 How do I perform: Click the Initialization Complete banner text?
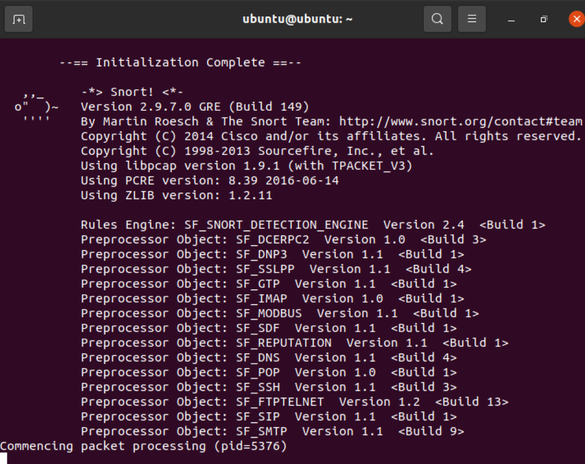click(180, 62)
